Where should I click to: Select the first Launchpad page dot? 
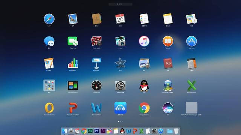click(x=118, y=121)
